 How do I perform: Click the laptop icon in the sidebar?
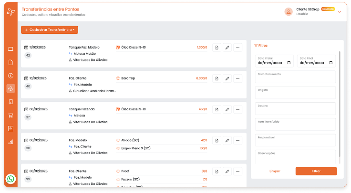click(x=11, y=49)
